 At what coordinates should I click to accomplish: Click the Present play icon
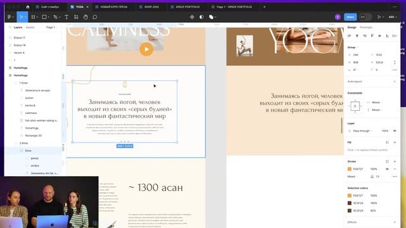pos(379,17)
